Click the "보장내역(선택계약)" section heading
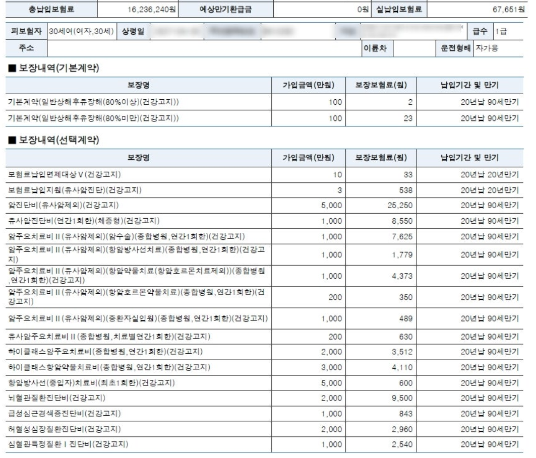 point(53,140)
